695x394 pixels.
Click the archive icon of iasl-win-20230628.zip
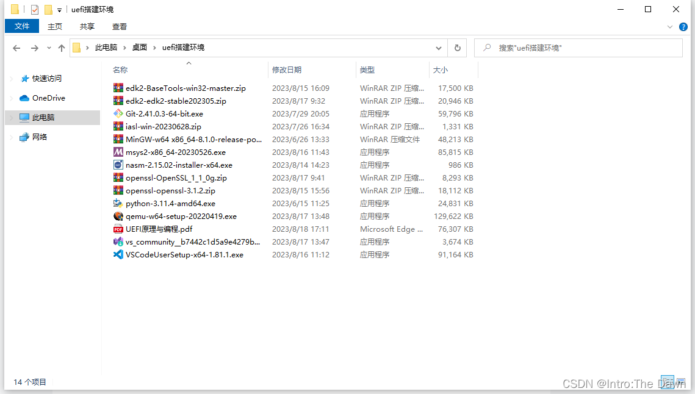118,126
